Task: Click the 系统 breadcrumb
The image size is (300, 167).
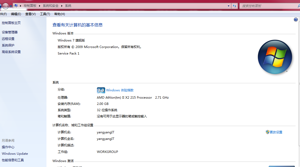Action: tap(68, 6)
